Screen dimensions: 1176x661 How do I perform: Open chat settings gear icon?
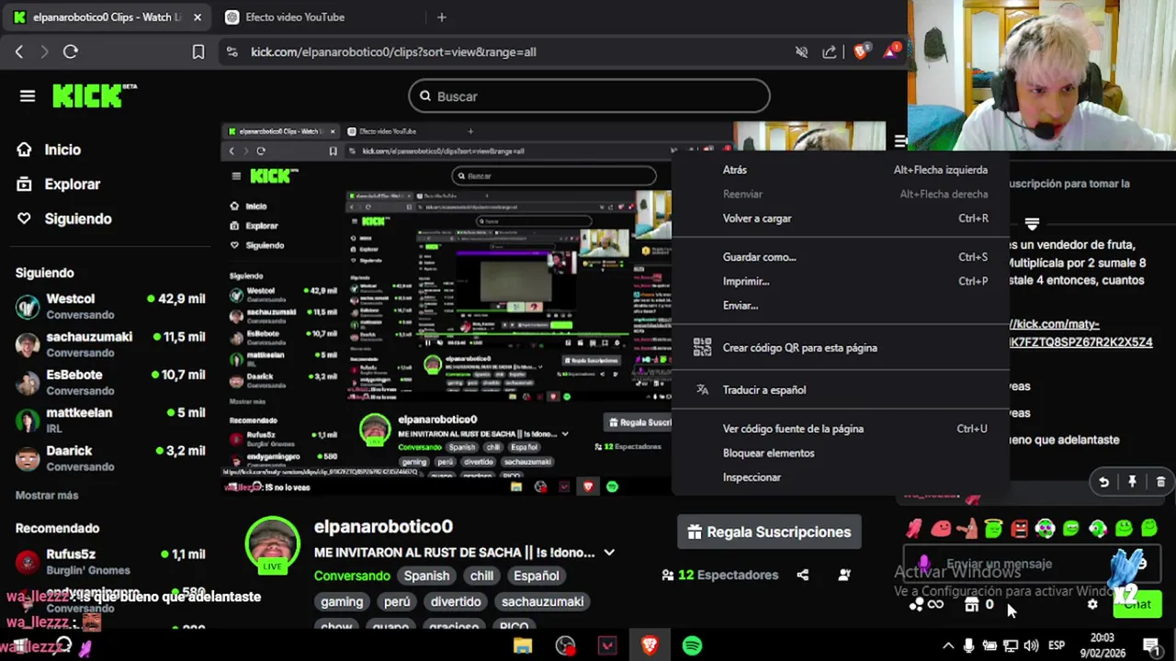pyautogui.click(x=1092, y=604)
